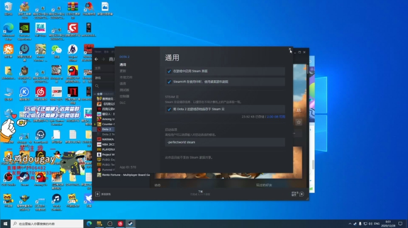Open the DLC properties tab

coord(122,103)
